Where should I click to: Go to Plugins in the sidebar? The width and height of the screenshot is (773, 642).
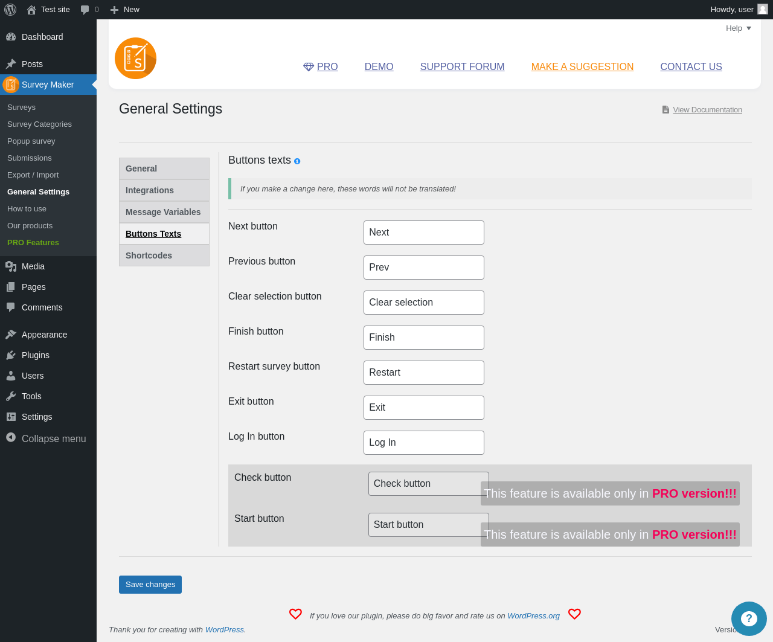coord(36,355)
